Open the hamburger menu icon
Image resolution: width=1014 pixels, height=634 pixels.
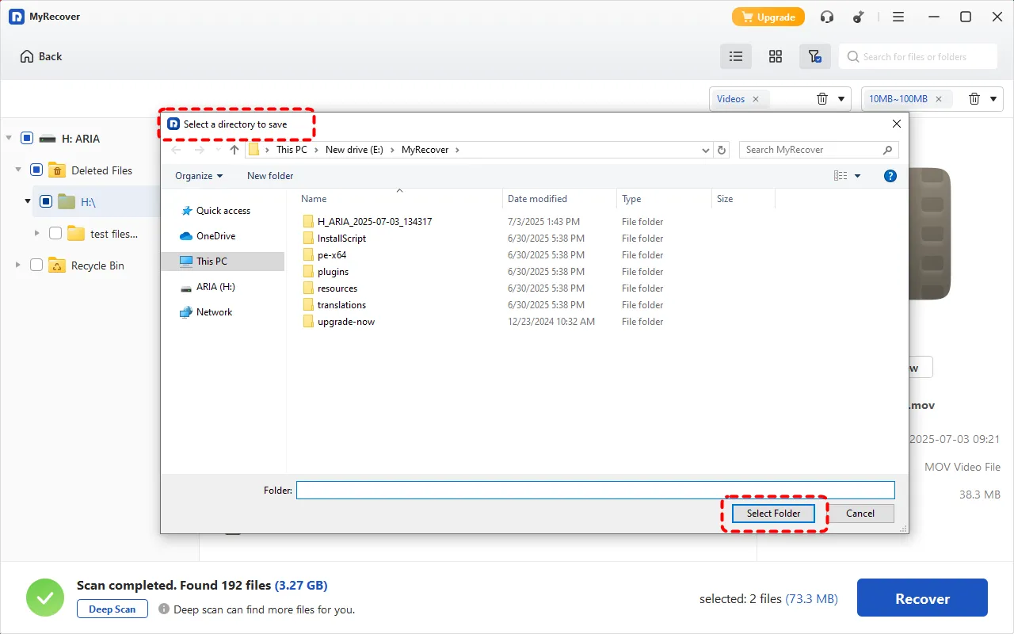(x=898, y=17)
